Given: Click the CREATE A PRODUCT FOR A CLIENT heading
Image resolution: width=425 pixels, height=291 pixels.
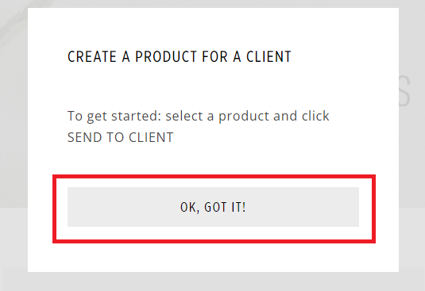Looking at the screenshot, I should (180, 57).
